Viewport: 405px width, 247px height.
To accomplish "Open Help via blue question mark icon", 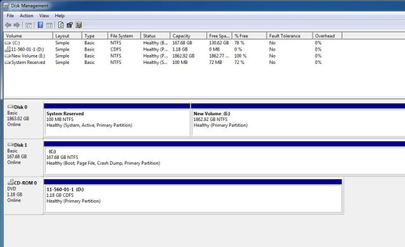I will click(x=40, y=25).
